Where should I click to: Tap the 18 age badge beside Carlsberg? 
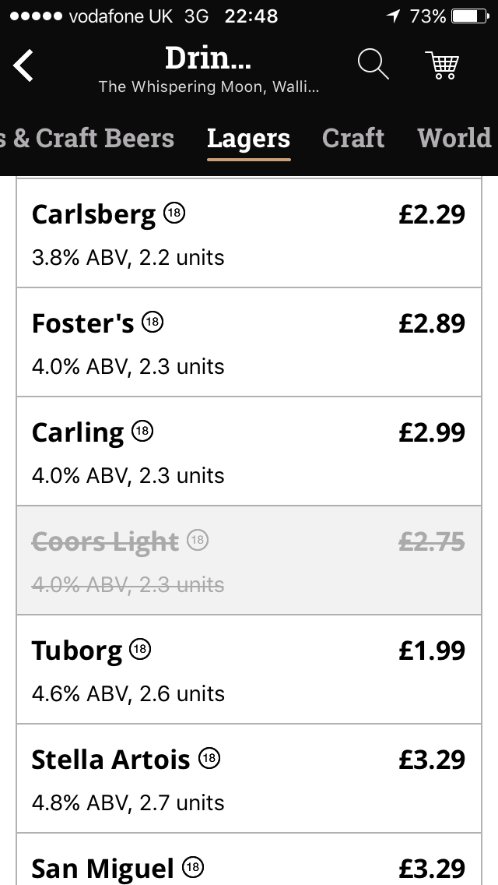pyautogui.click(x=174, y=213)
